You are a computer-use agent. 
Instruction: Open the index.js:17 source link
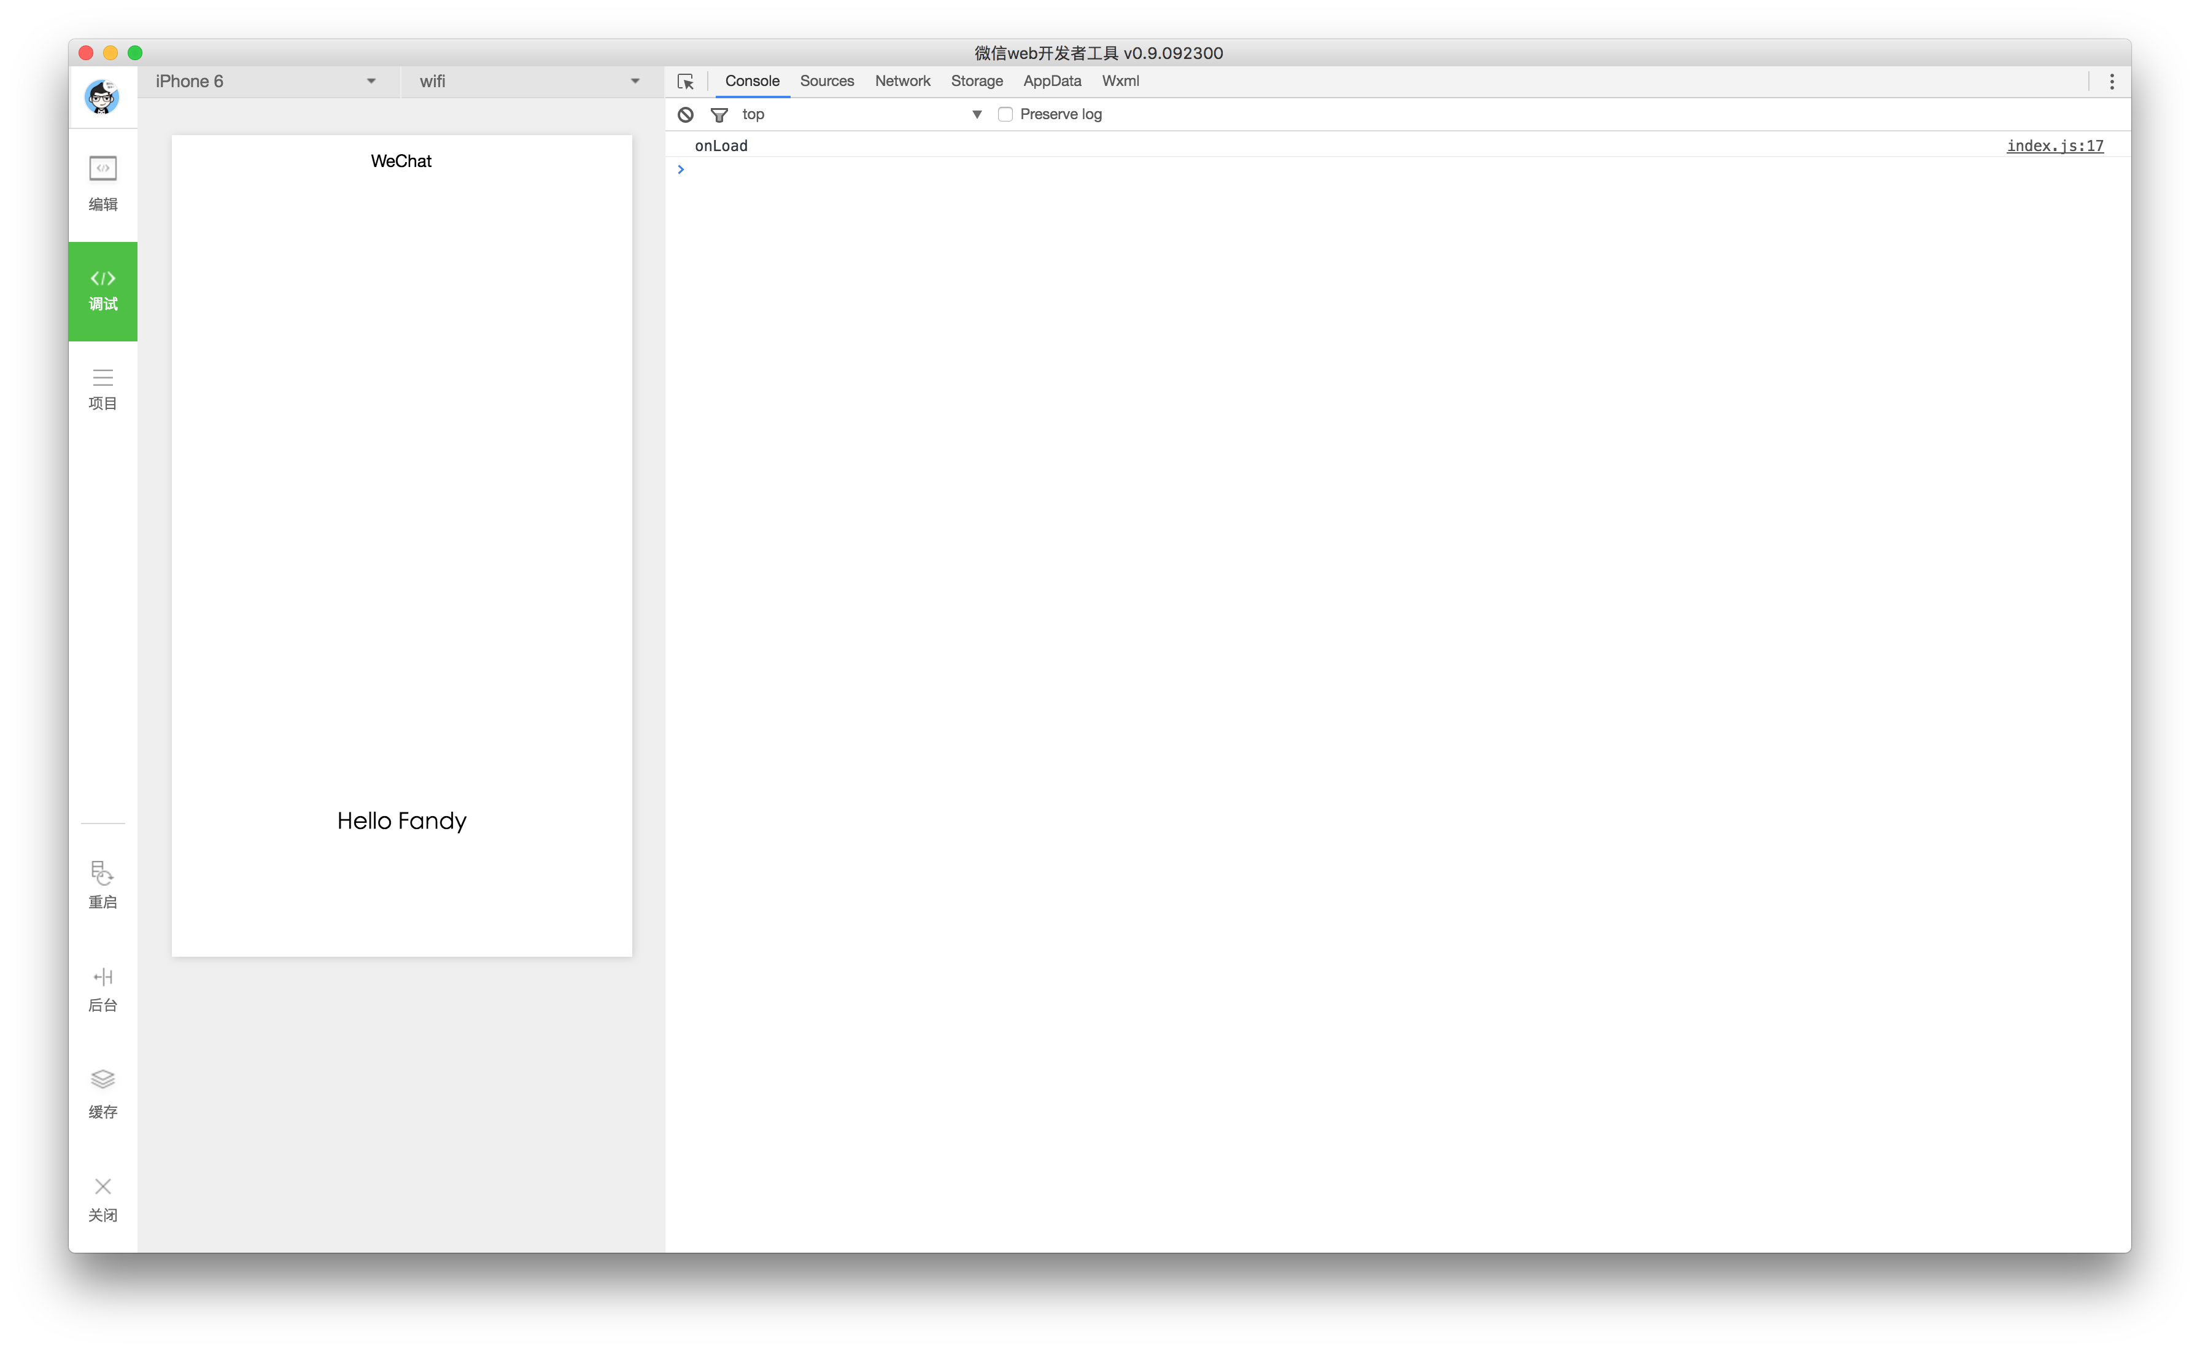(2055, 146)
